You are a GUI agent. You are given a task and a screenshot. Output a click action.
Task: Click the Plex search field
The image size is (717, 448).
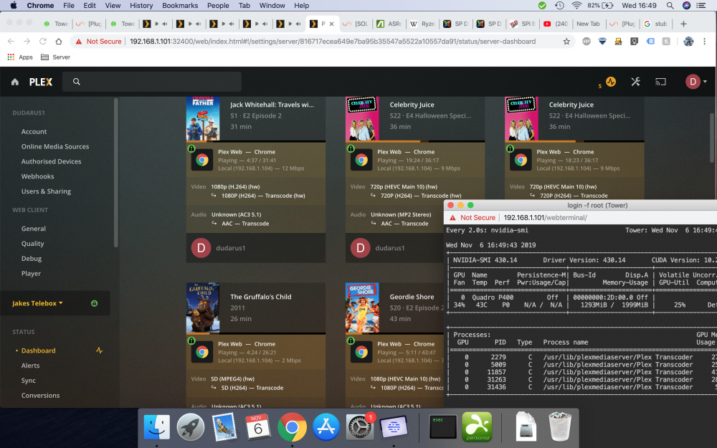coord(152,82)
